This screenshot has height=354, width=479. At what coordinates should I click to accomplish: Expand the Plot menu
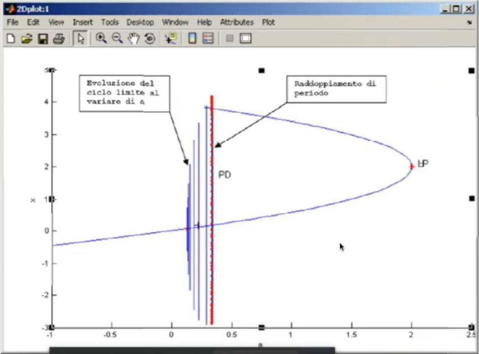268,22
